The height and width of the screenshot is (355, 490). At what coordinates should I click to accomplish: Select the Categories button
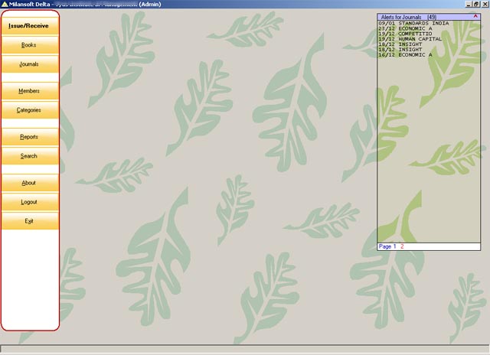pos(30,110)
